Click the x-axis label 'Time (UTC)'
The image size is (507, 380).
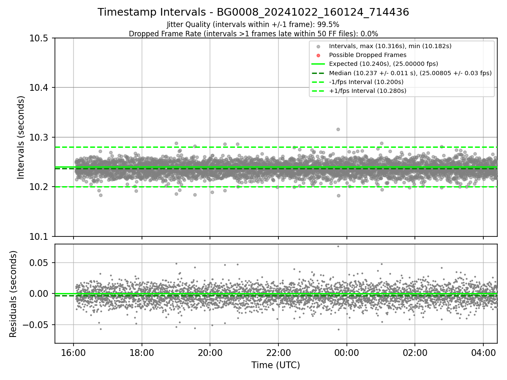pyautogui.click(x=275, y=365)
